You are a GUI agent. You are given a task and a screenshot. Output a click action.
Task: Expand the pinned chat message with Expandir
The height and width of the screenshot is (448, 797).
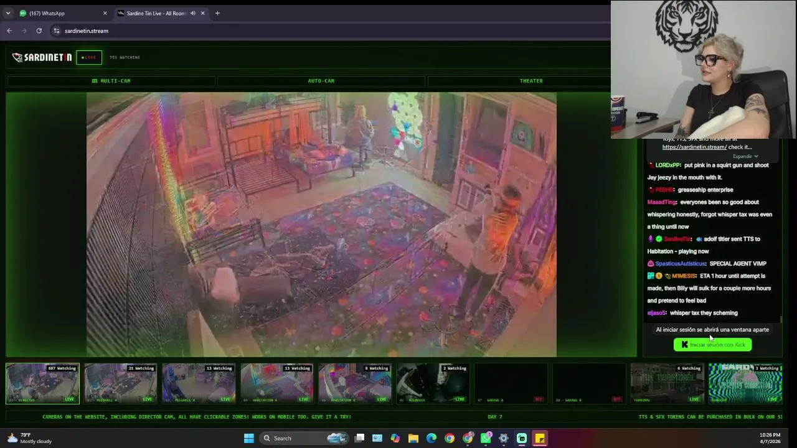point(745,156)
